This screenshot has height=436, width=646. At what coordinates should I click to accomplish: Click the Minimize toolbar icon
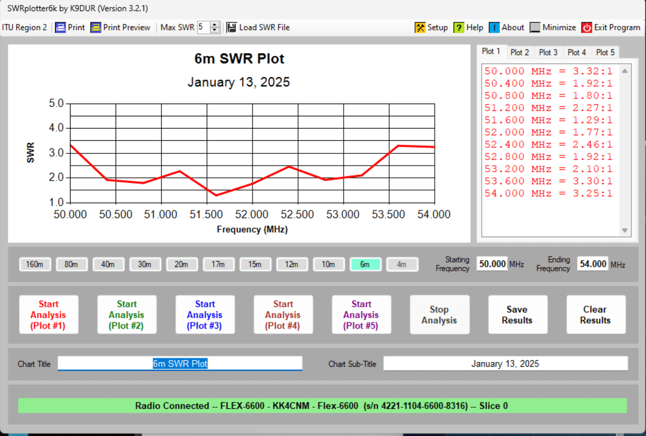click(x=535, y=28)
